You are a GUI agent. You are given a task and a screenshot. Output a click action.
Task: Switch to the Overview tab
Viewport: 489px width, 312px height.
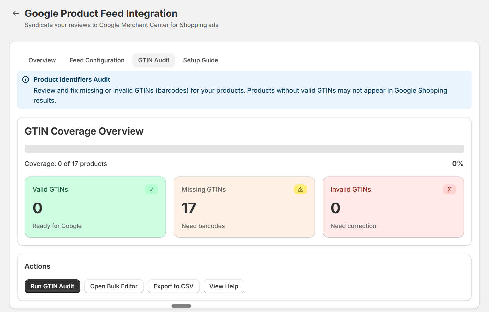tap(42, 60)
